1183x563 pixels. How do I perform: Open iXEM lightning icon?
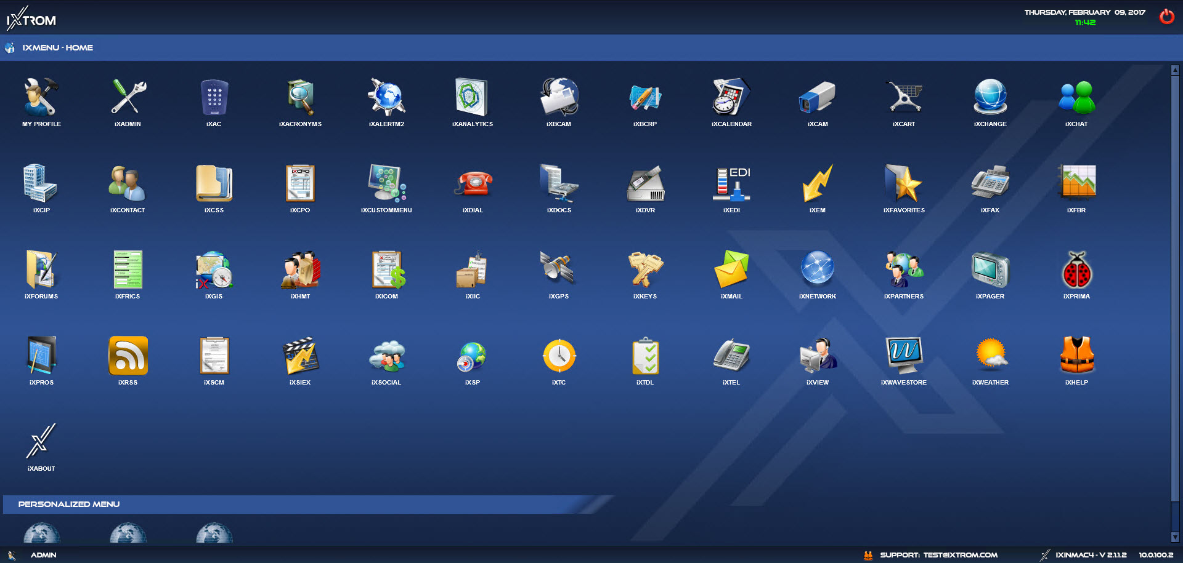[x=818, y=183]
